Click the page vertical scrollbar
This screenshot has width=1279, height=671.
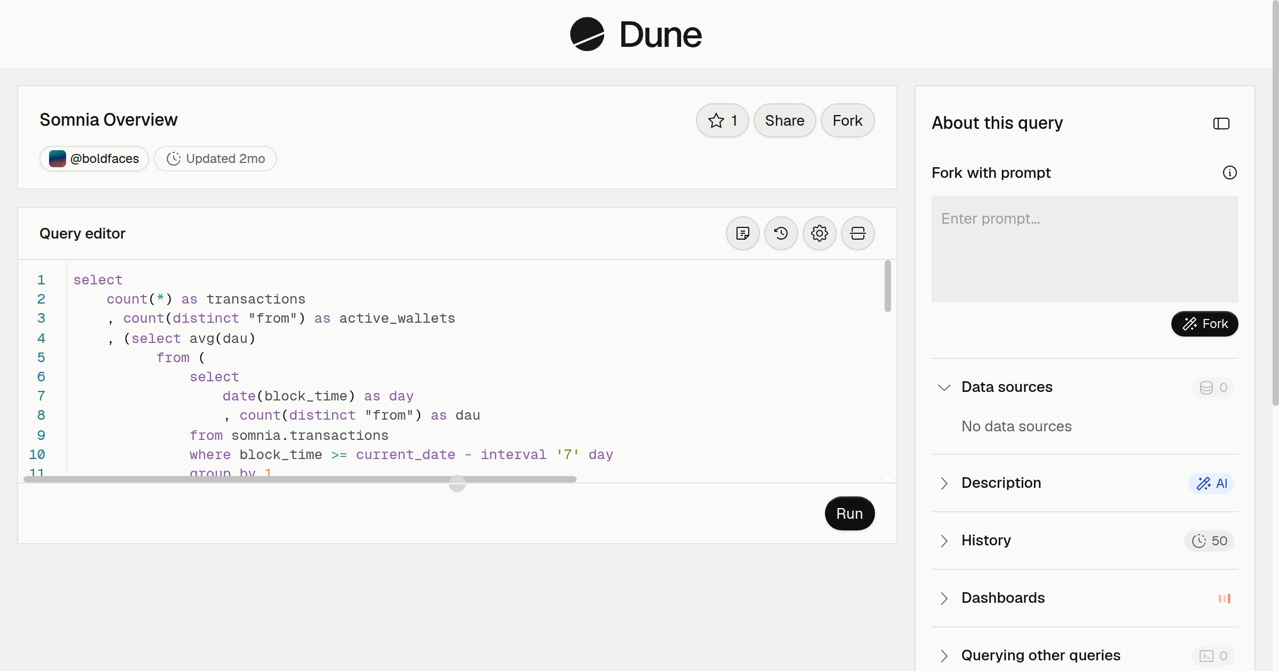(x=1275, y=202)
